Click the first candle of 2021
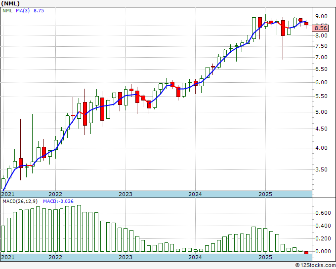The width and height of the screenshot is (336, 269). click(3, 184)
